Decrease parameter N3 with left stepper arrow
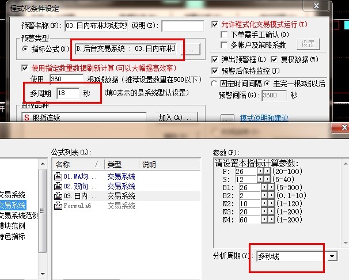Image resolution: width=349 pixels, height=280 pixels. coord(265,211)
